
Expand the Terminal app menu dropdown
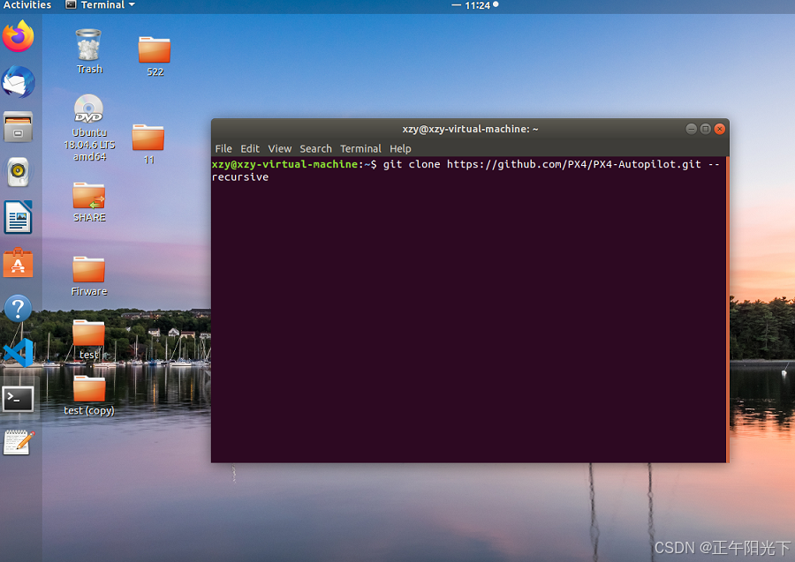[101, 5]
